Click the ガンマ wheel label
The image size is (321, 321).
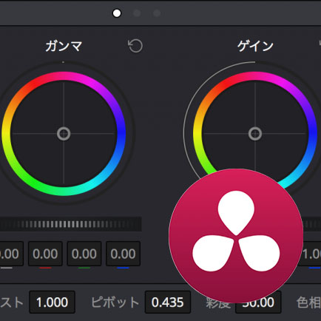click(x=64, y=46)
